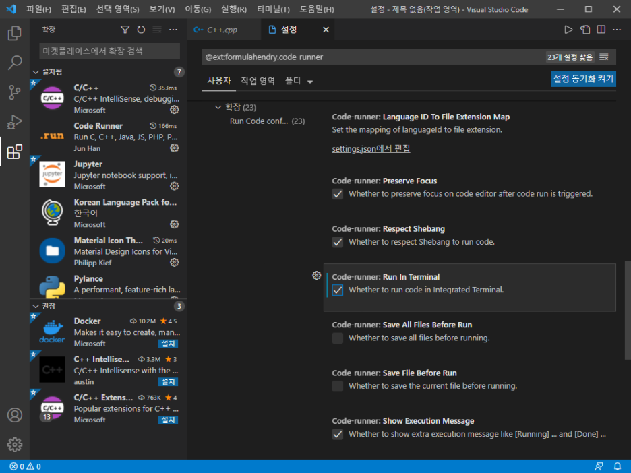Click errors and warnings status indicator
This screenshot has height=473, width=631.
click(x=25, y=466)
